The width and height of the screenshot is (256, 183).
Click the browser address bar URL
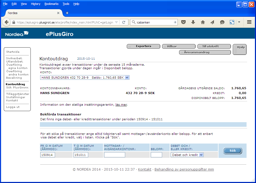(65, 22)
